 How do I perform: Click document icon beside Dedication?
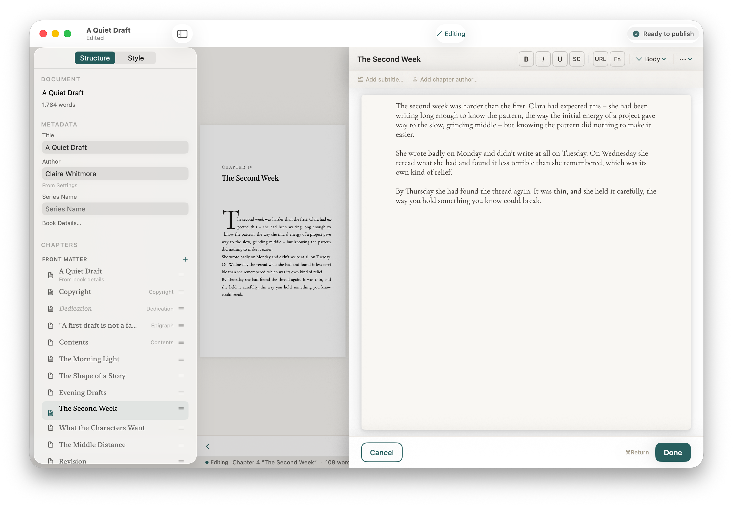[x=51, y=309]
